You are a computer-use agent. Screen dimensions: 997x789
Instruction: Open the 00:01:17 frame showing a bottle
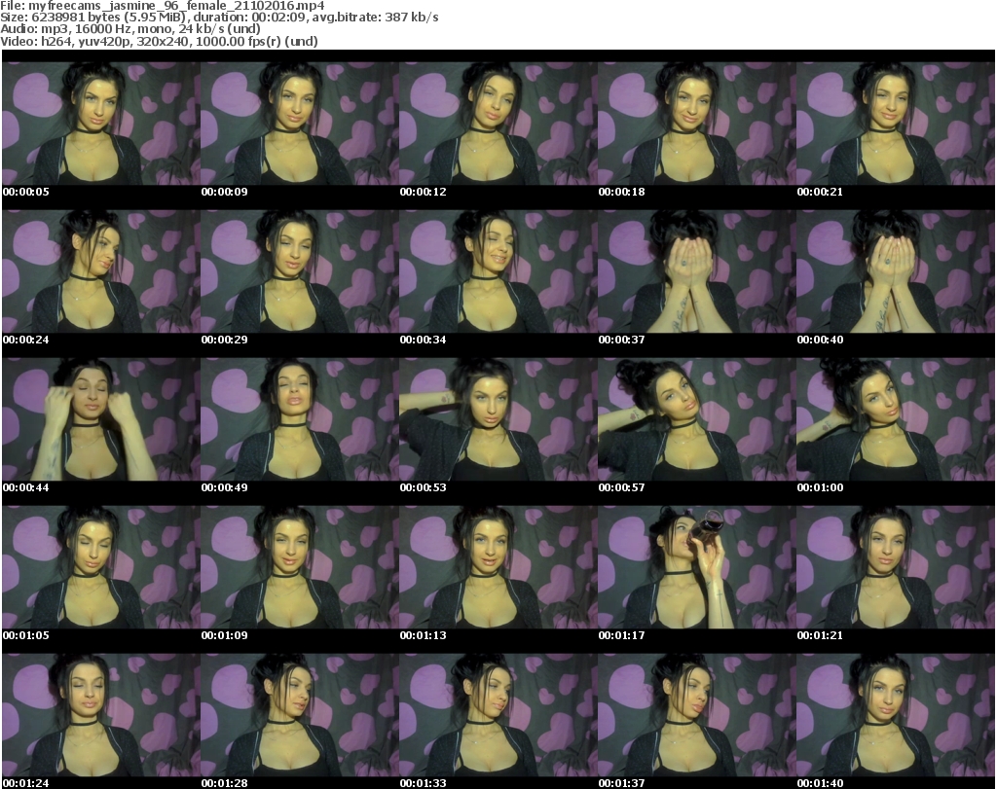pos(696,567)
